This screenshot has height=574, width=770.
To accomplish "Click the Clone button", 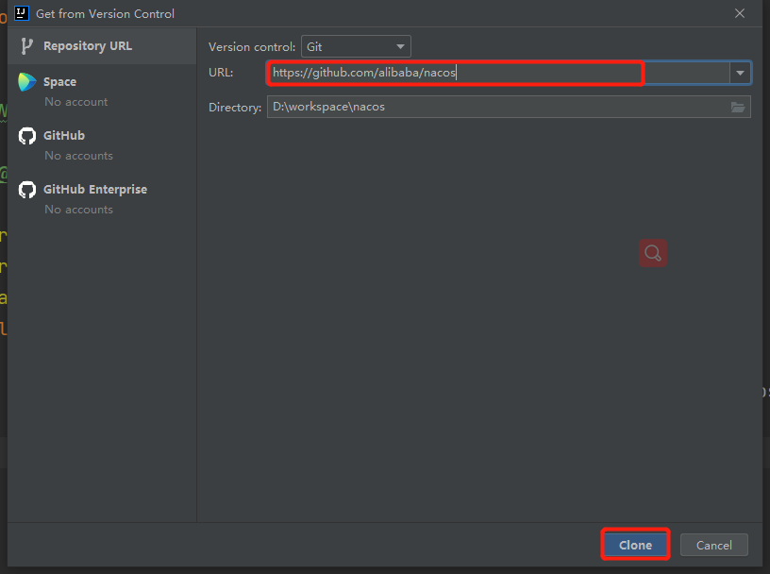I will point(635,545).
